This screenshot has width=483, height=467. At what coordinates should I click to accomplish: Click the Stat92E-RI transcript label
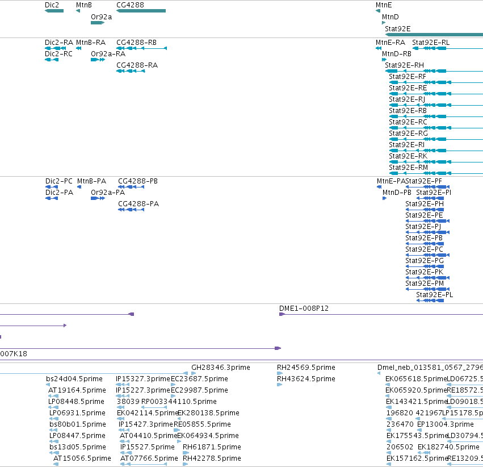point(406,145)
